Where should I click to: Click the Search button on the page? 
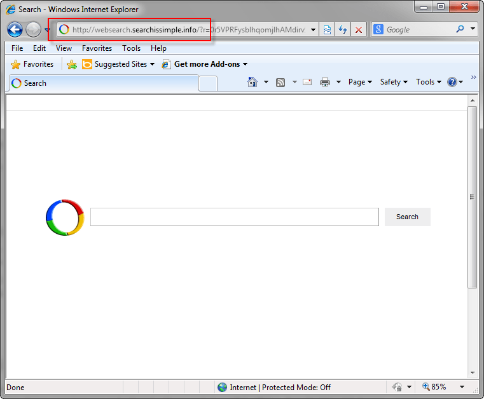point(407,217)
